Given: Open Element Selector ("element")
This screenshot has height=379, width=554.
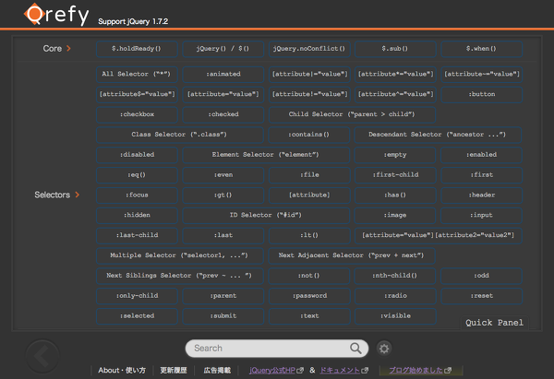Looking at the screenshot, I should [266, 155].
